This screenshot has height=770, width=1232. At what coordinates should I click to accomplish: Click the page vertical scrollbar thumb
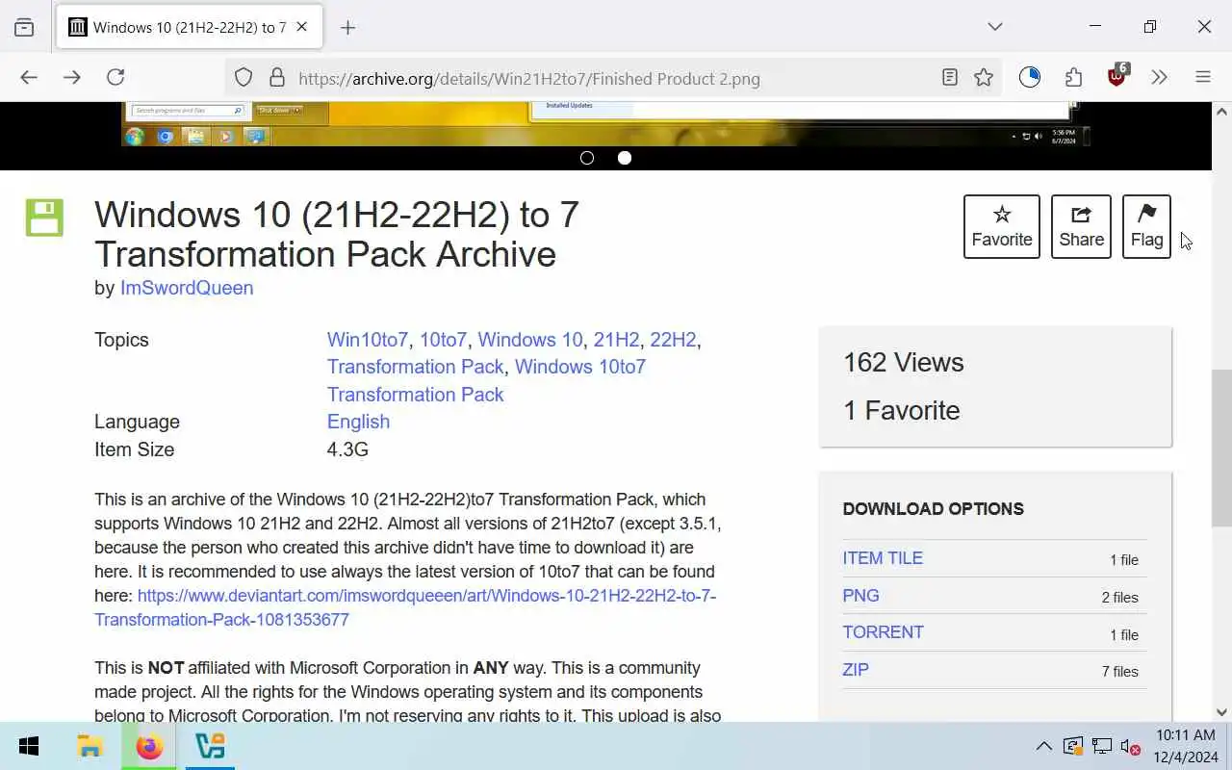pos(1221,448)
